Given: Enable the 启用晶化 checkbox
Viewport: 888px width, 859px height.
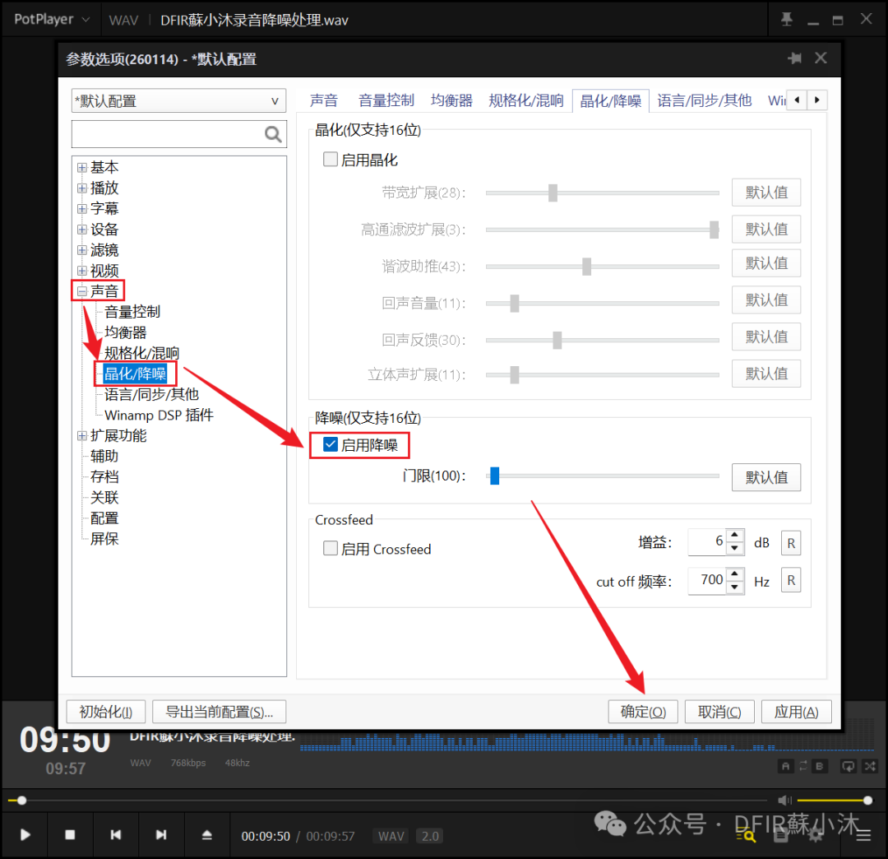Looking at the screenshot, I should (331, 160).
